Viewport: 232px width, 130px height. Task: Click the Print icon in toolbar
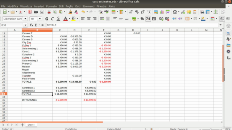pos(36,12)
